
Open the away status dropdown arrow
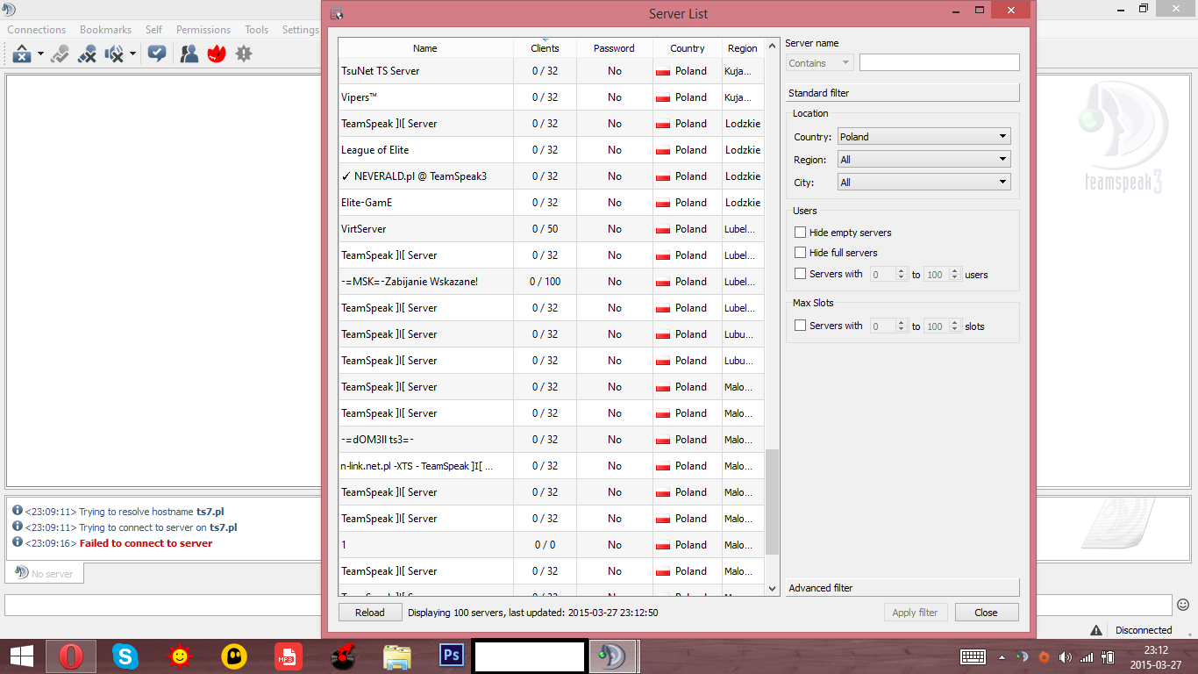(40, 54)
